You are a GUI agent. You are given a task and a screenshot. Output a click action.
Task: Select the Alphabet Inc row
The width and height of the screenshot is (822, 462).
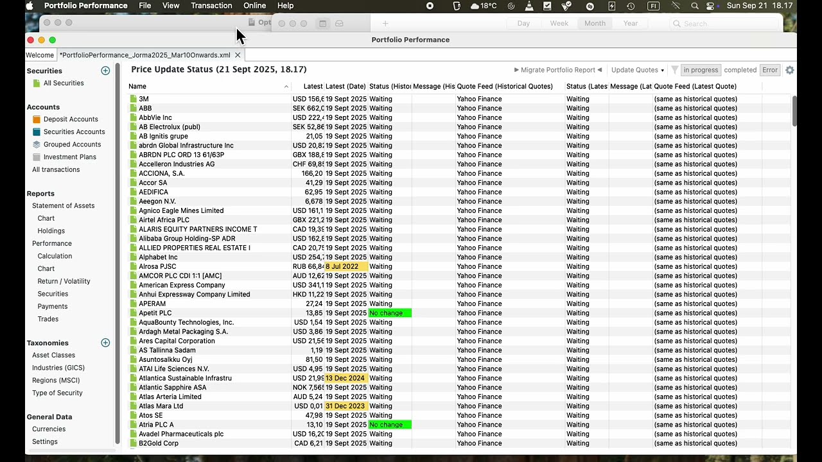click(x=459, y=257)
